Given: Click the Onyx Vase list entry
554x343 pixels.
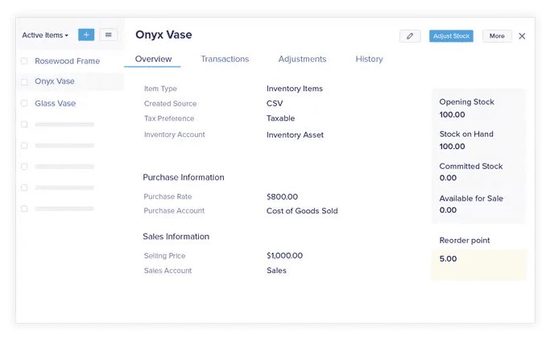Looking at the screenshot, I should point(55,82).
